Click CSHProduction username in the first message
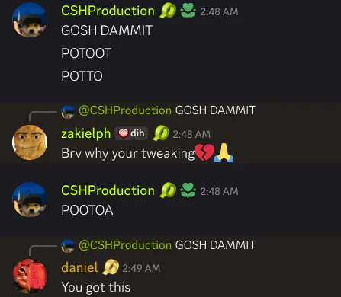 click(108, 11)
